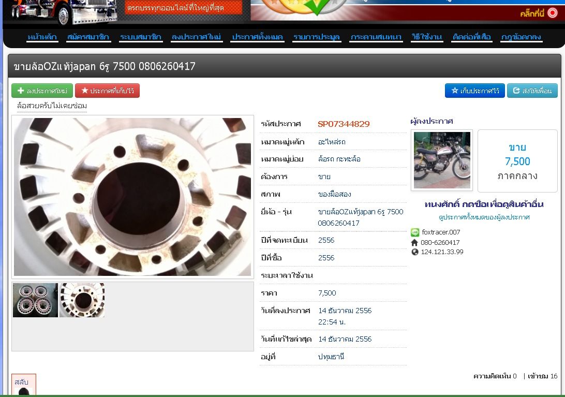Screen dimensions: 565x397
Task: Click the สลับ switch box at bottom
Action: point(24,385)
